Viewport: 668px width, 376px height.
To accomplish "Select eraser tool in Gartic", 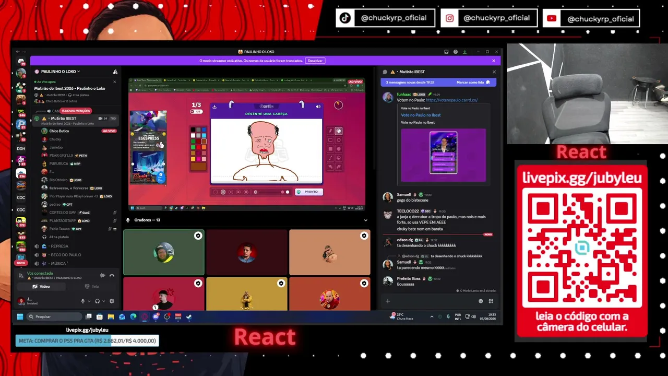I will pos(339,131).
